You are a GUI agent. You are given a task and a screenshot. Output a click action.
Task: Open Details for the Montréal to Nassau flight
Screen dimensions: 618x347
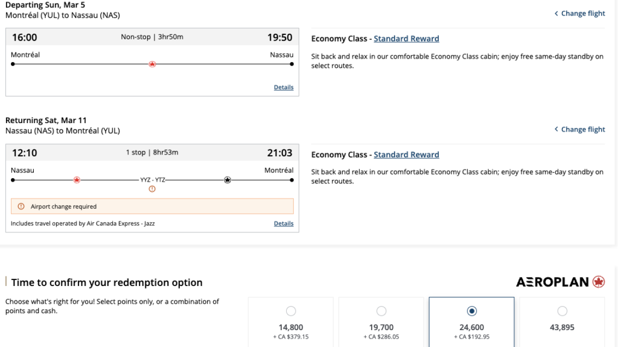point(284,88)
